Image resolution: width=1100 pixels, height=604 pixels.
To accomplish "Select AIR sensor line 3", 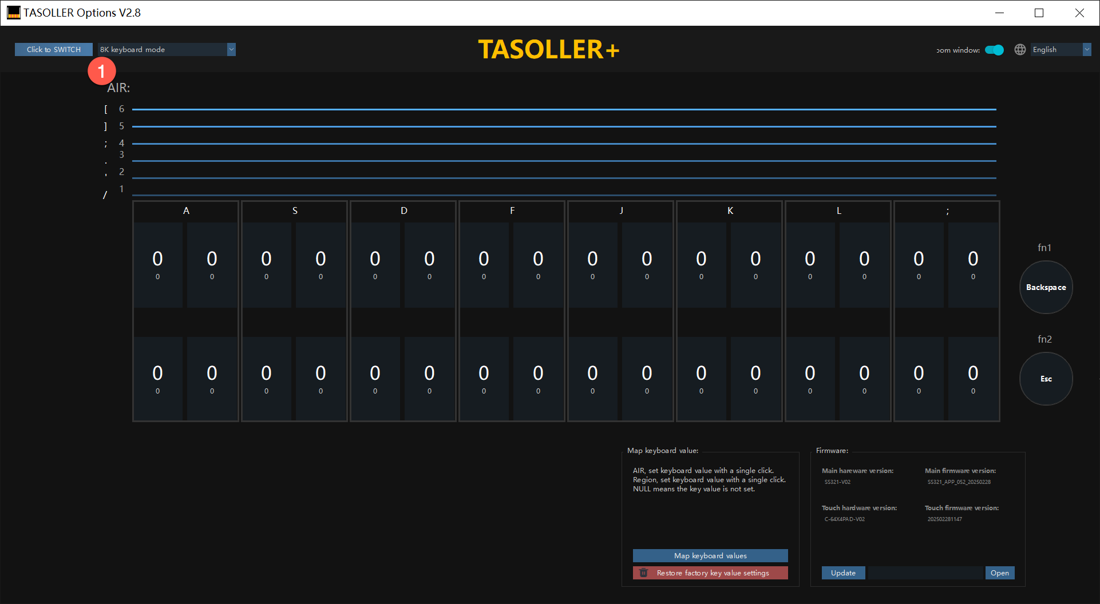I will tap(564, 160).
